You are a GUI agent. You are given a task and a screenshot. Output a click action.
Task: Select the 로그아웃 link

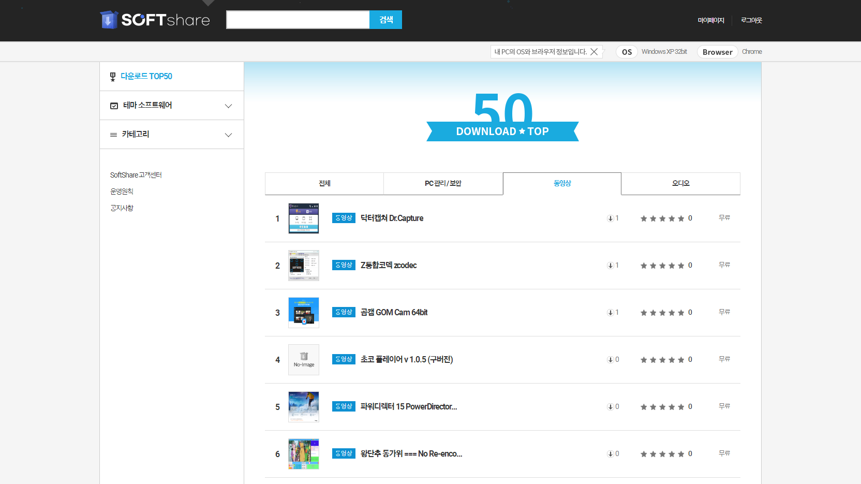[751, 20]
